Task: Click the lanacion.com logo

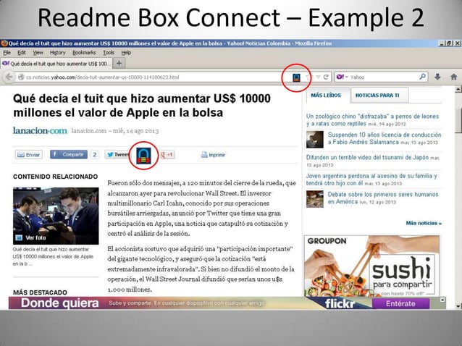Action: tap(40, 130)
